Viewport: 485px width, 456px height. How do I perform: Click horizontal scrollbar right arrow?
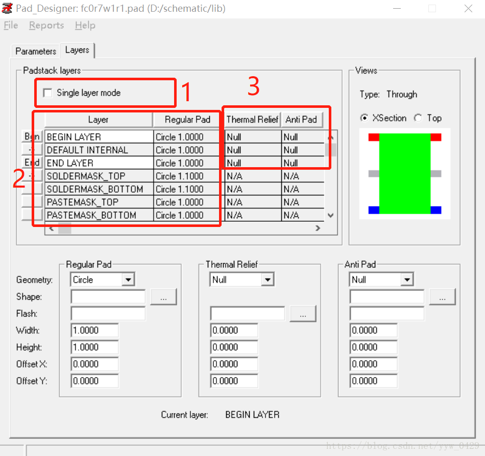coord(318,228)
